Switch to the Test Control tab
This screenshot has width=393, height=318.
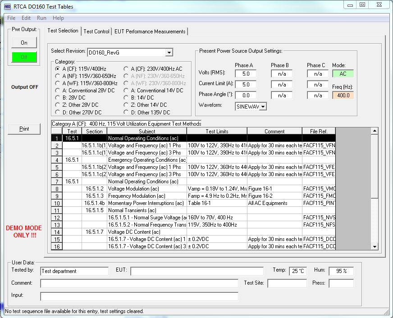(x=96, y=32)
